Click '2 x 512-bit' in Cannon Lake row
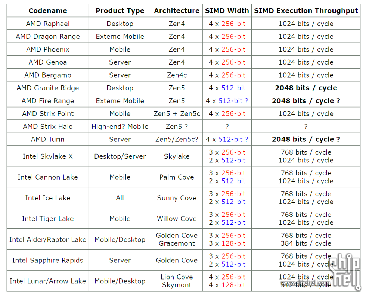 (x=227, y=181)
